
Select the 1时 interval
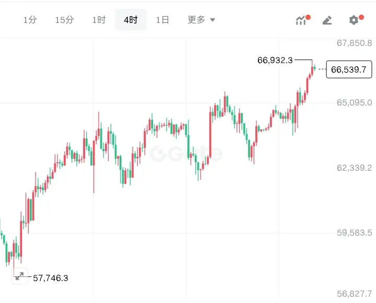coord(99,20)
